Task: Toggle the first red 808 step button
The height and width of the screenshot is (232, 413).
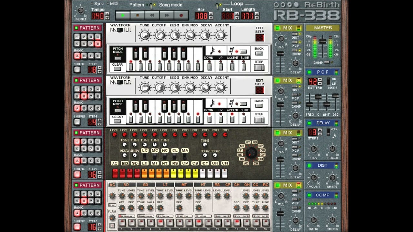Action: tap(115, 173)
